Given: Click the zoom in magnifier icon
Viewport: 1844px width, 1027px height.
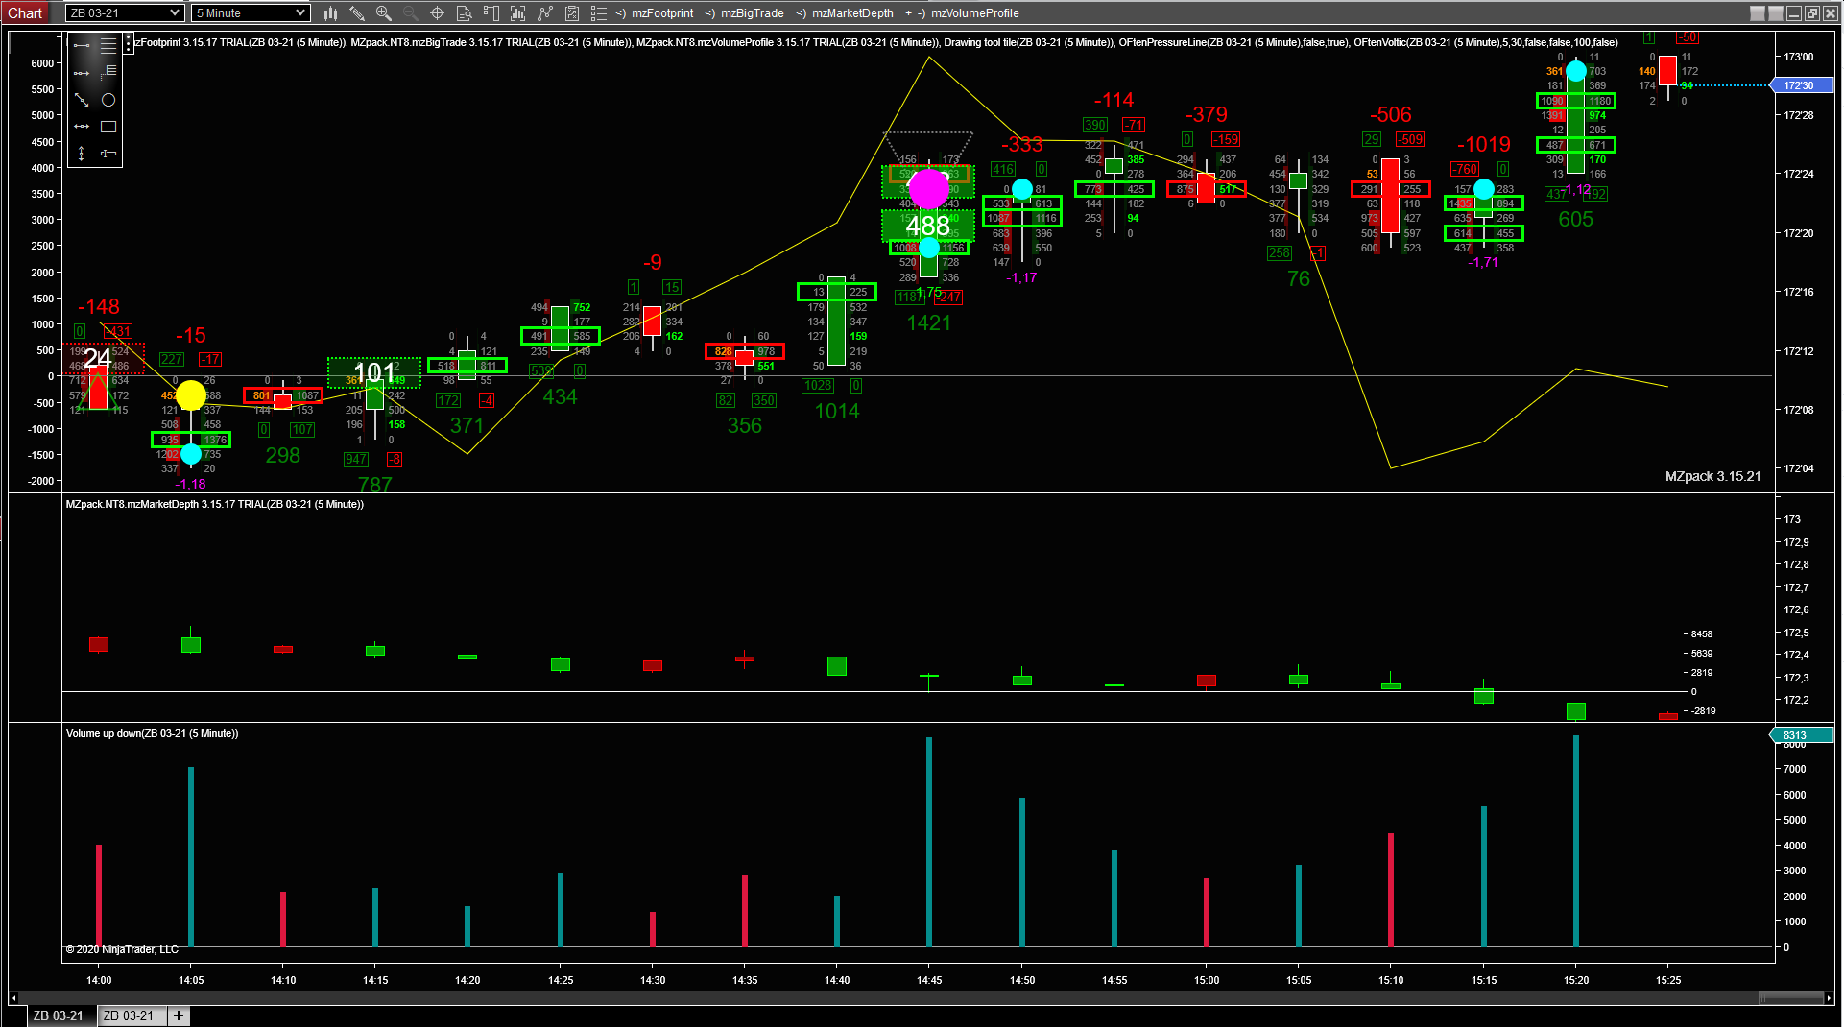Looking at the screenshot, I should coord(384,13).
